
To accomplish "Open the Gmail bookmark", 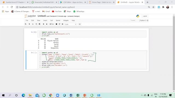I will pyautogui.click(x=46, y=11).
